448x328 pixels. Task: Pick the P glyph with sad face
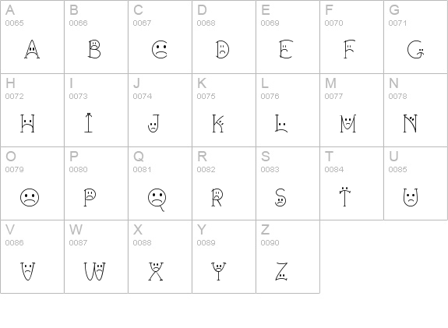(90, 197)
